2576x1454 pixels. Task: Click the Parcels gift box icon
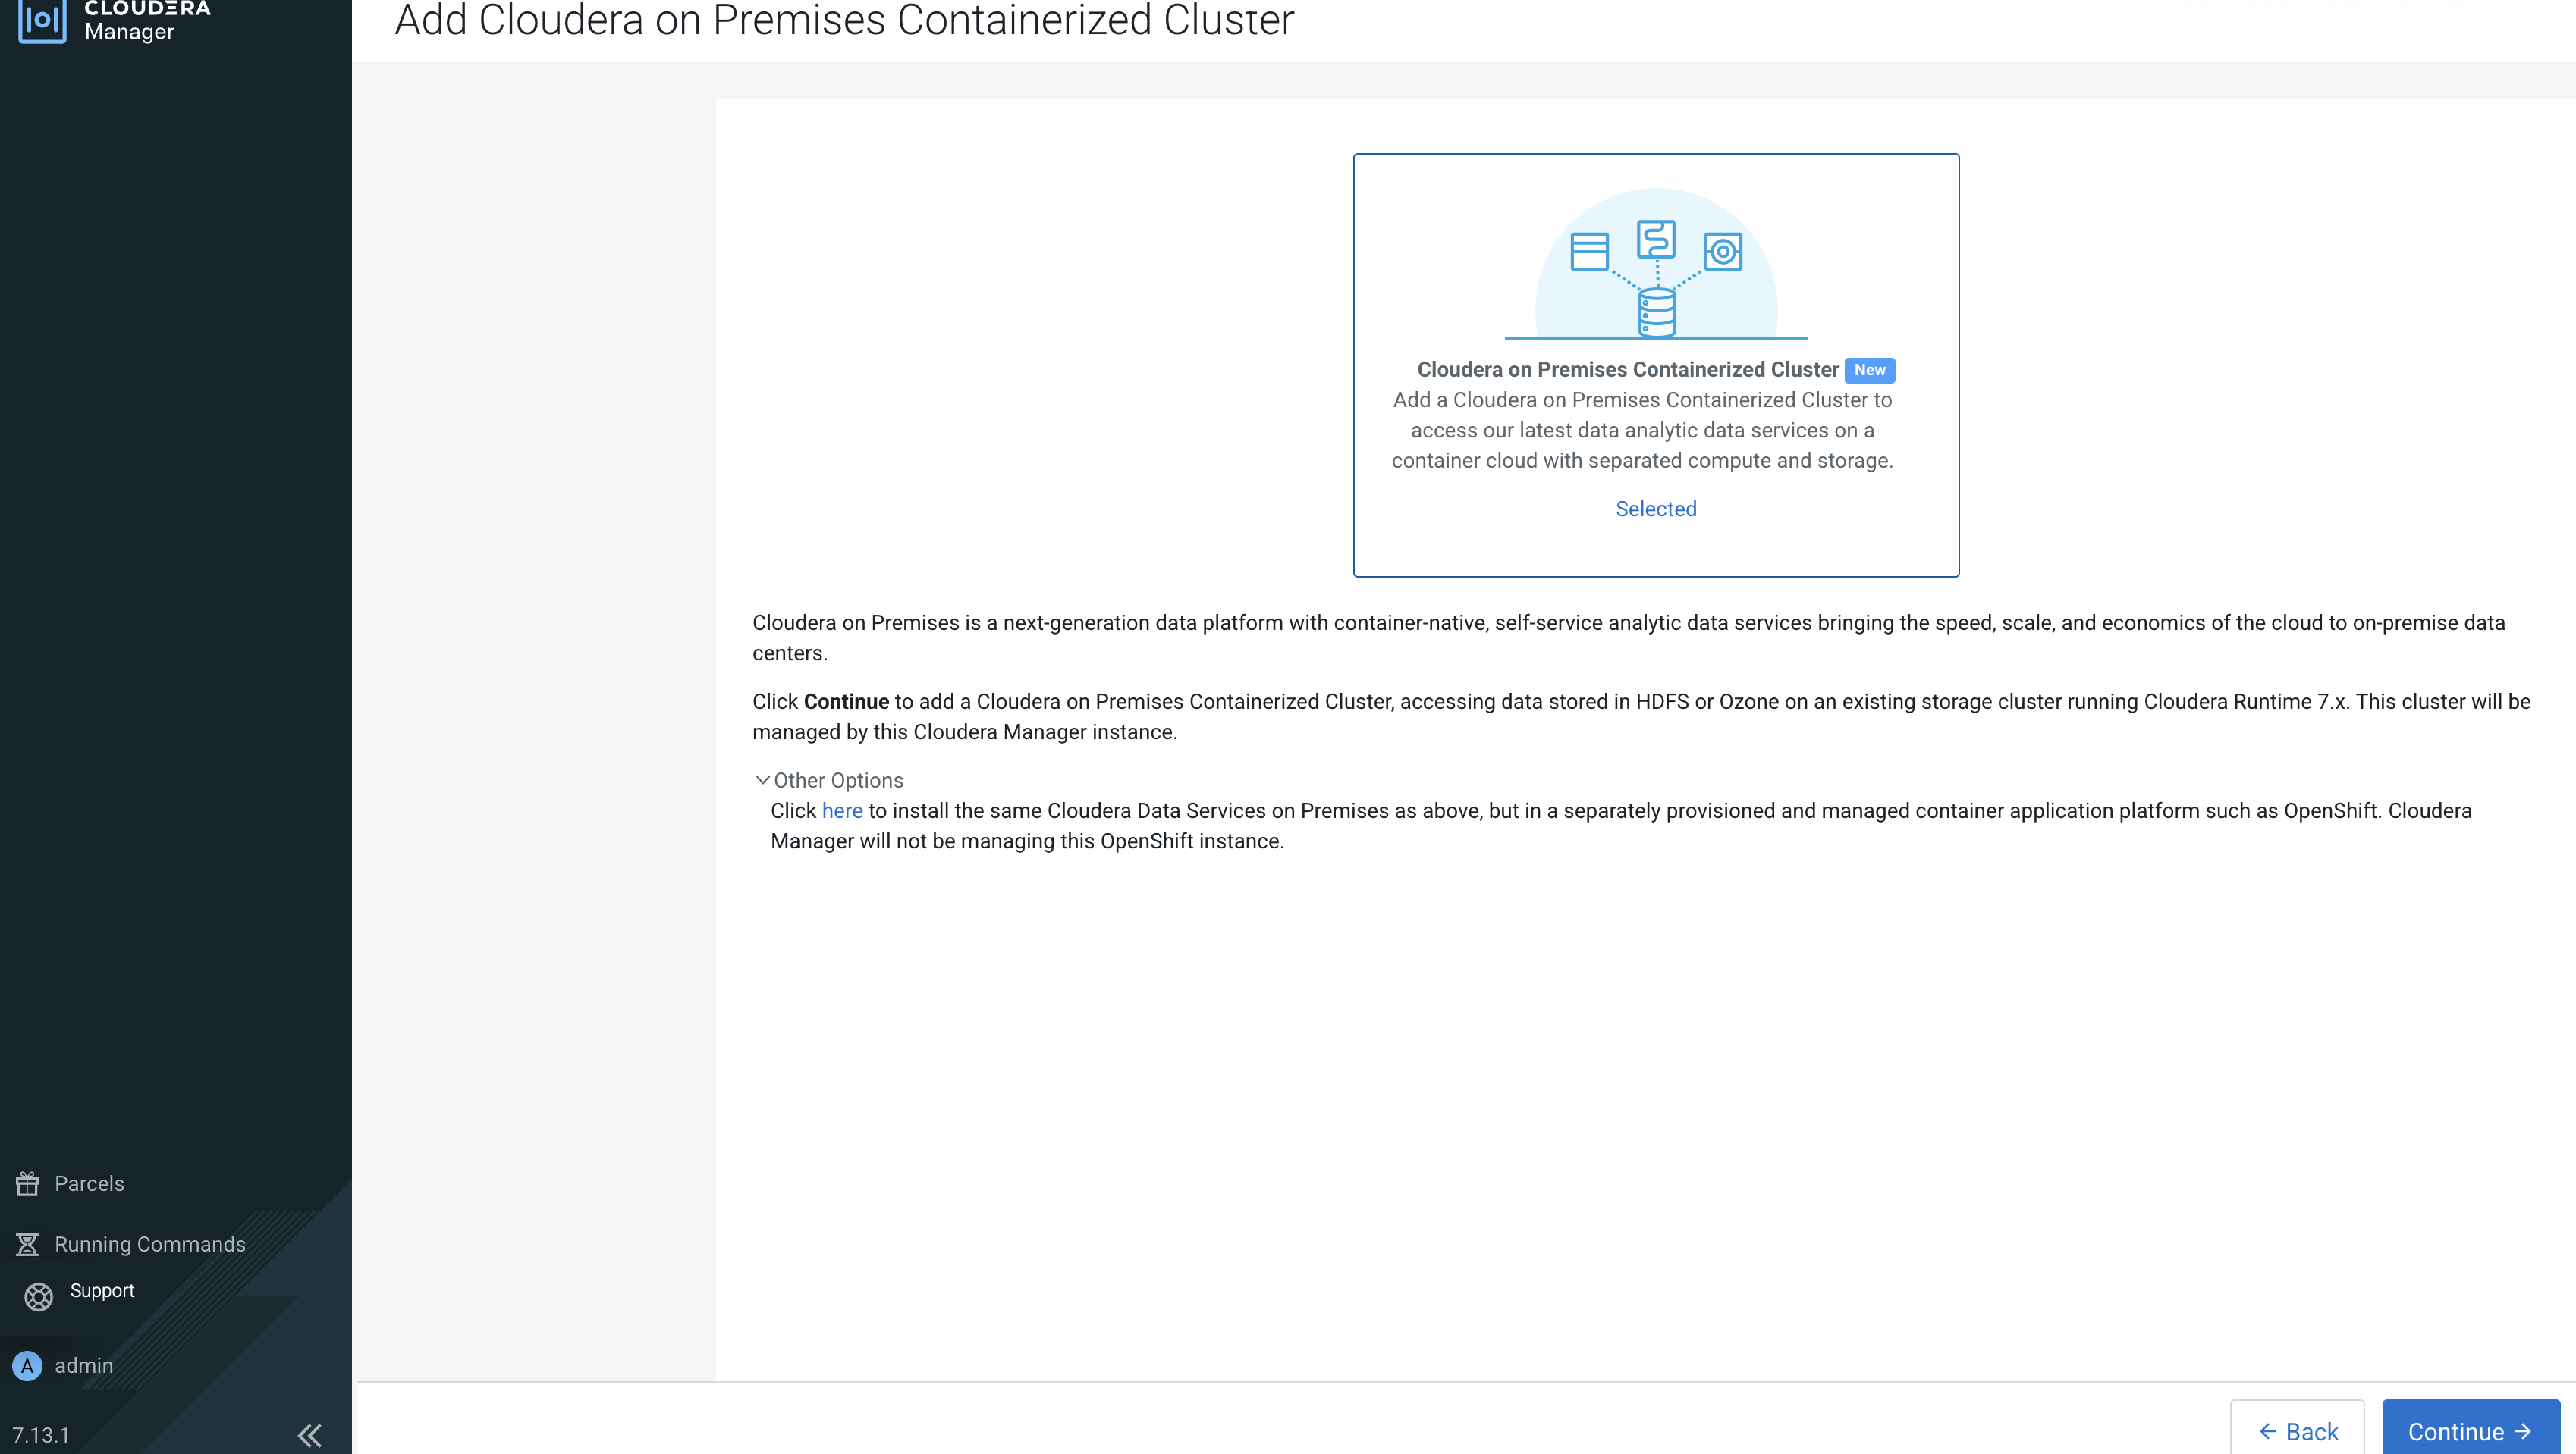(x=27, y=1183)
